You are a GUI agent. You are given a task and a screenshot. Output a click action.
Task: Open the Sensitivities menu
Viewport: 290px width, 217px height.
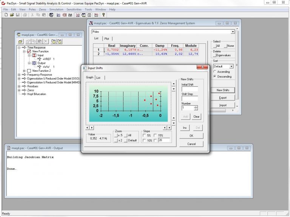[74, 9]
